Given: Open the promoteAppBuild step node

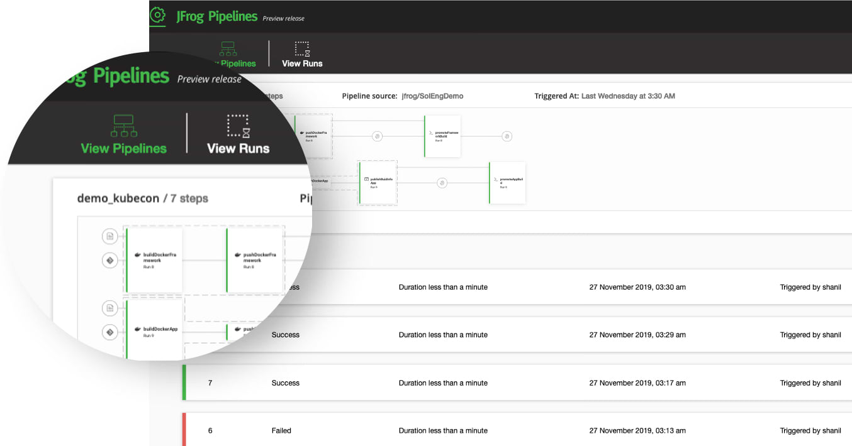Looking at the screenshot, I should click(x=508, y=182).
